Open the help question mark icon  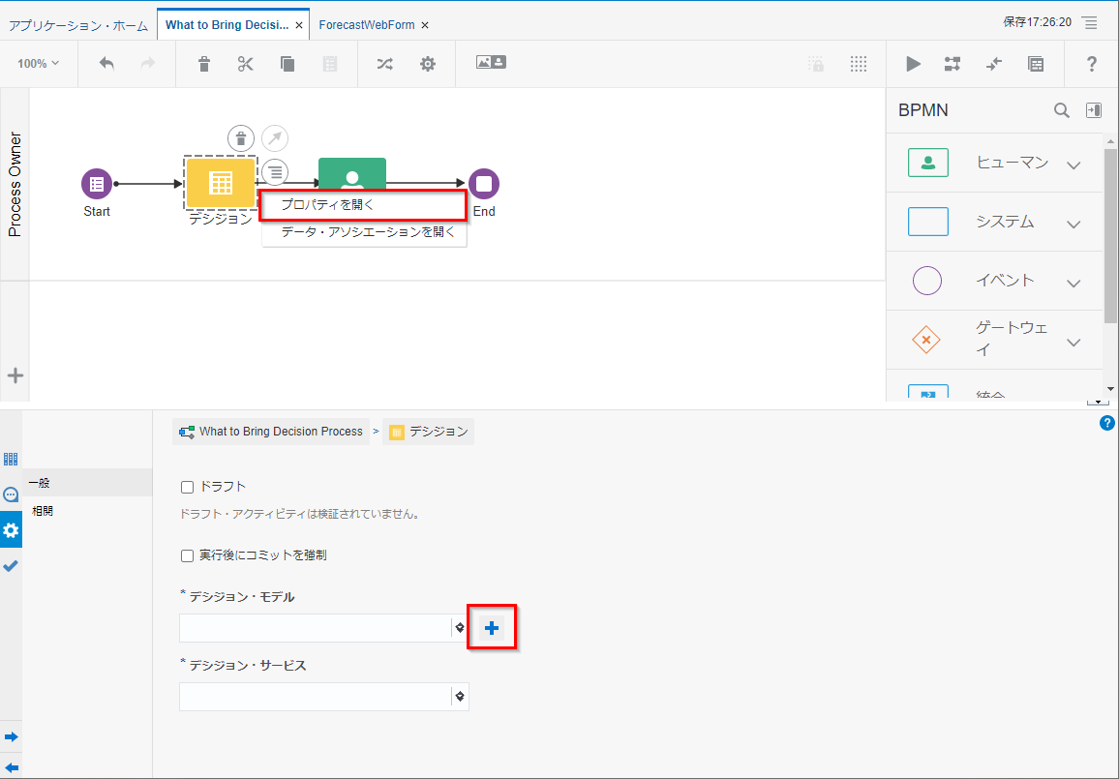[x=1092, y=64]
